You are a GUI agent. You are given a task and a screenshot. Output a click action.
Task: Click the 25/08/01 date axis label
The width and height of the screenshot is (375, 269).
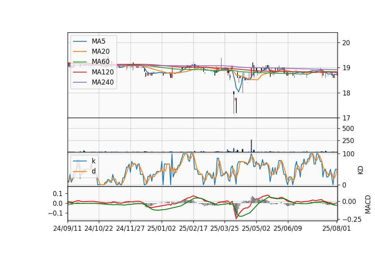(x=336, y=228)
